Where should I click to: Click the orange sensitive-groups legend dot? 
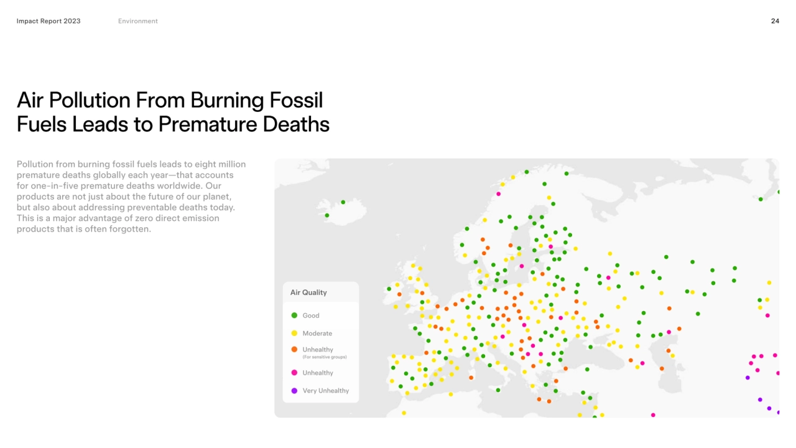coord(294,350)
